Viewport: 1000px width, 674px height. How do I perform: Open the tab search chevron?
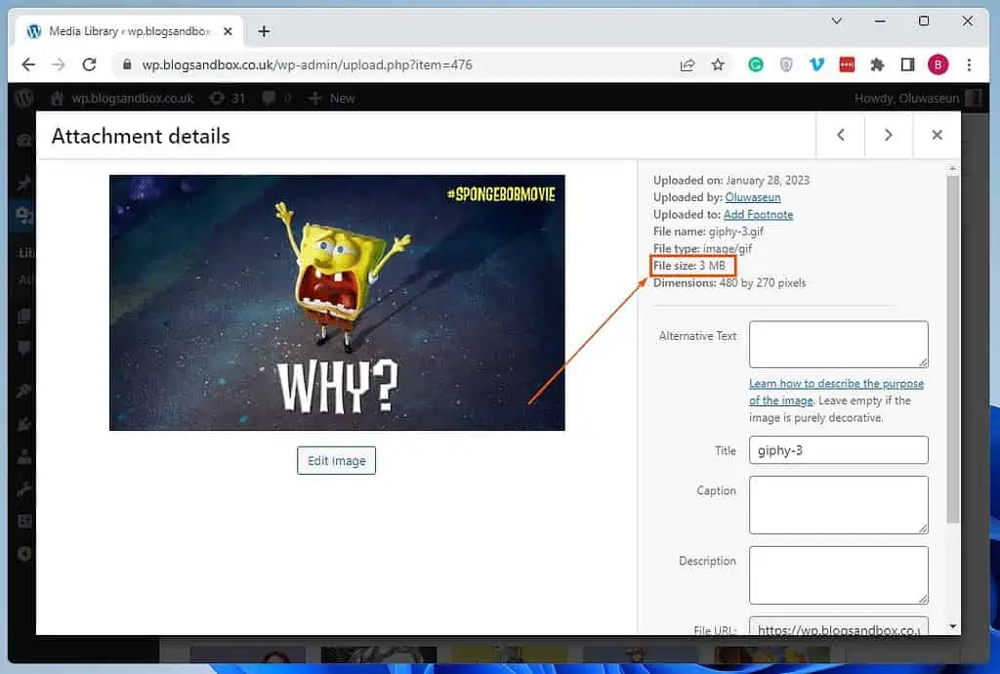pos(837,21)
